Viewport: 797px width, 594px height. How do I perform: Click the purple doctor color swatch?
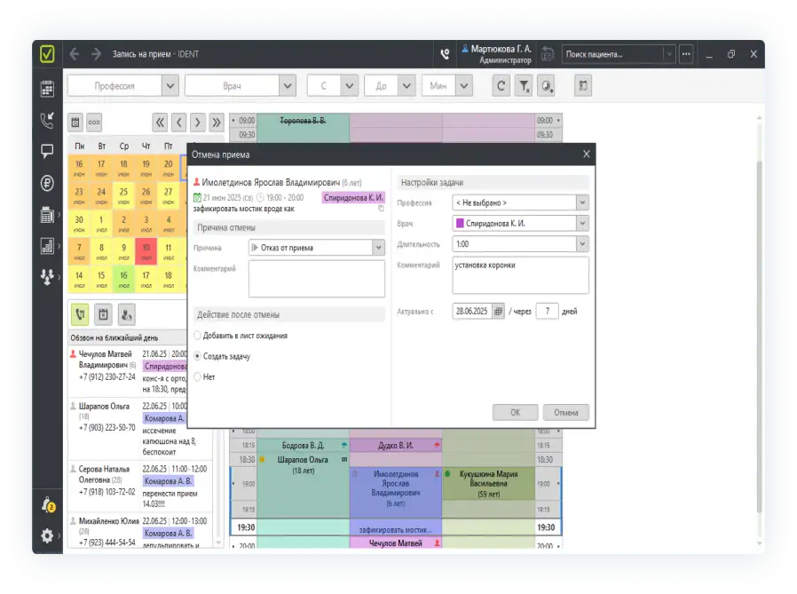point(460,223)
